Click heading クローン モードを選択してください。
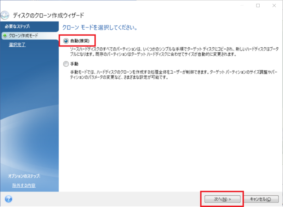 100,28
